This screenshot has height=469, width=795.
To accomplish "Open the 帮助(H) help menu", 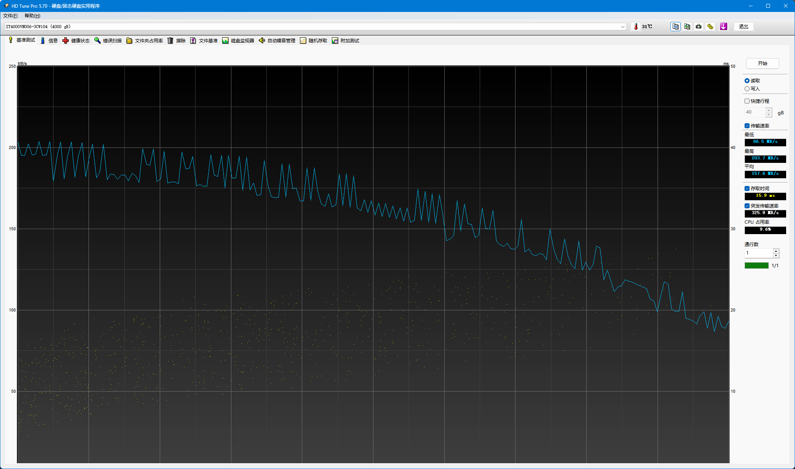I will pos(32,16).
